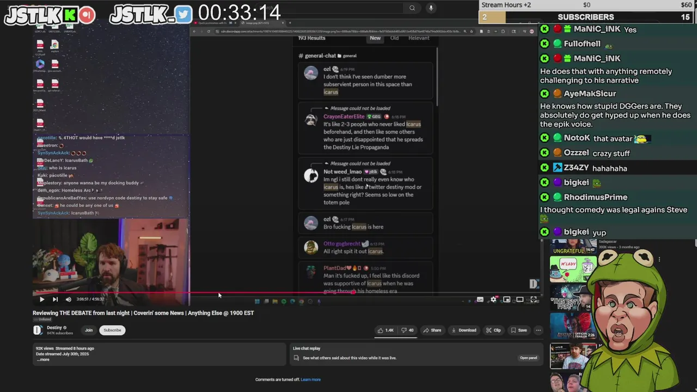Clip the video with the scissors button

(x=493, y=330)
